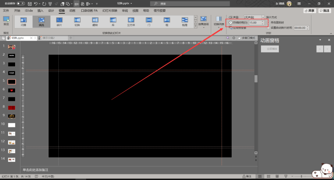The height and width of the screenshot is (180, 334).
Task: Toggle the 自动保存 AutoSave switch
Action: pos(21,3)
